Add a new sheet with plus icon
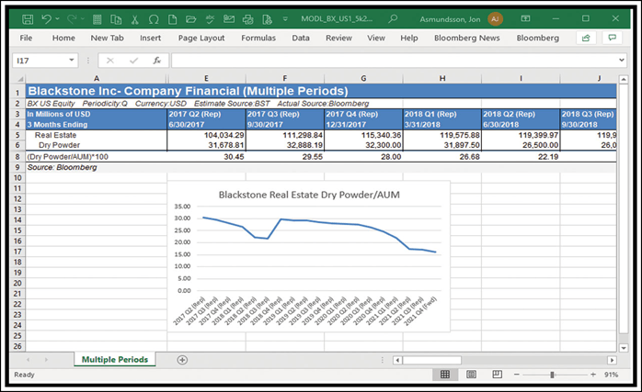 182,359
